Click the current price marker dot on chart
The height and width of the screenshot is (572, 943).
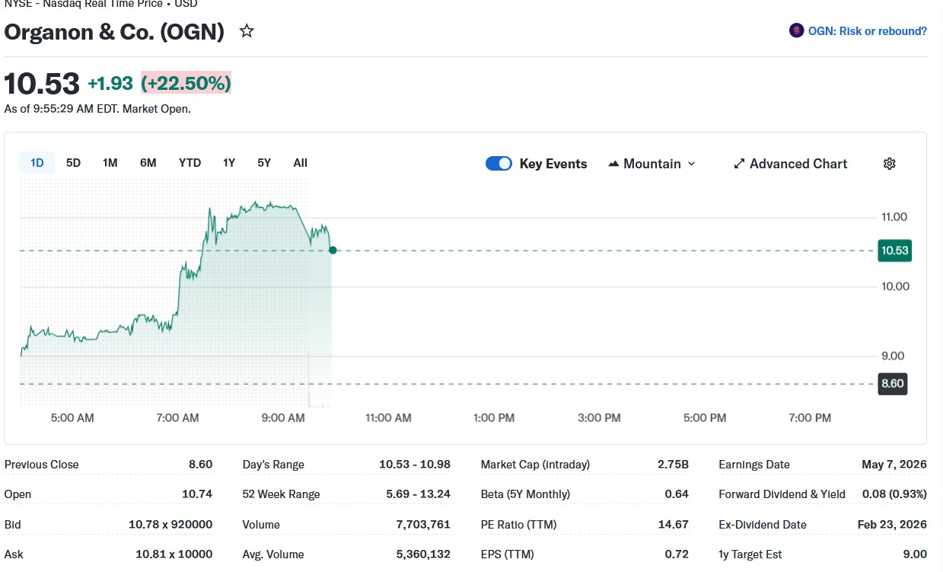click(333, 250)
